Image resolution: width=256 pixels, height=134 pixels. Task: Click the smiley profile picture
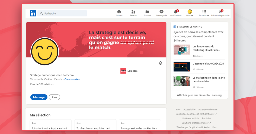coord(45,52)
